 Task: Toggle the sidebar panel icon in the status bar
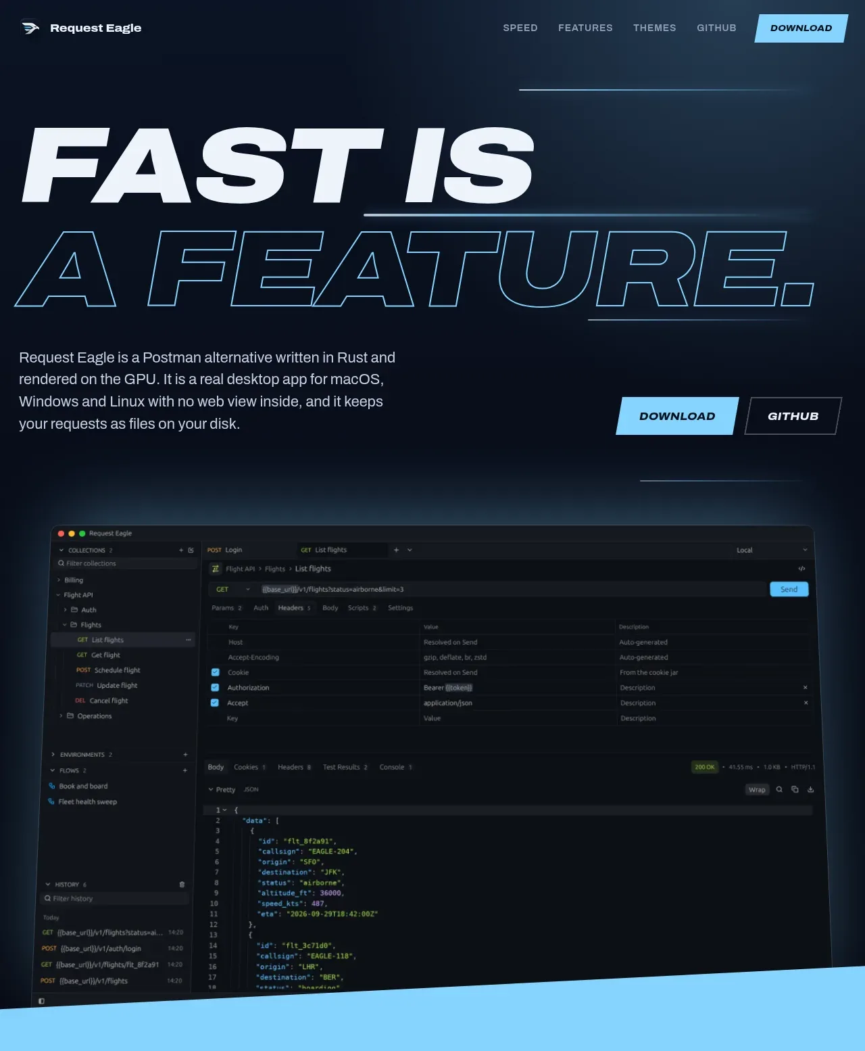point(41,1001)
